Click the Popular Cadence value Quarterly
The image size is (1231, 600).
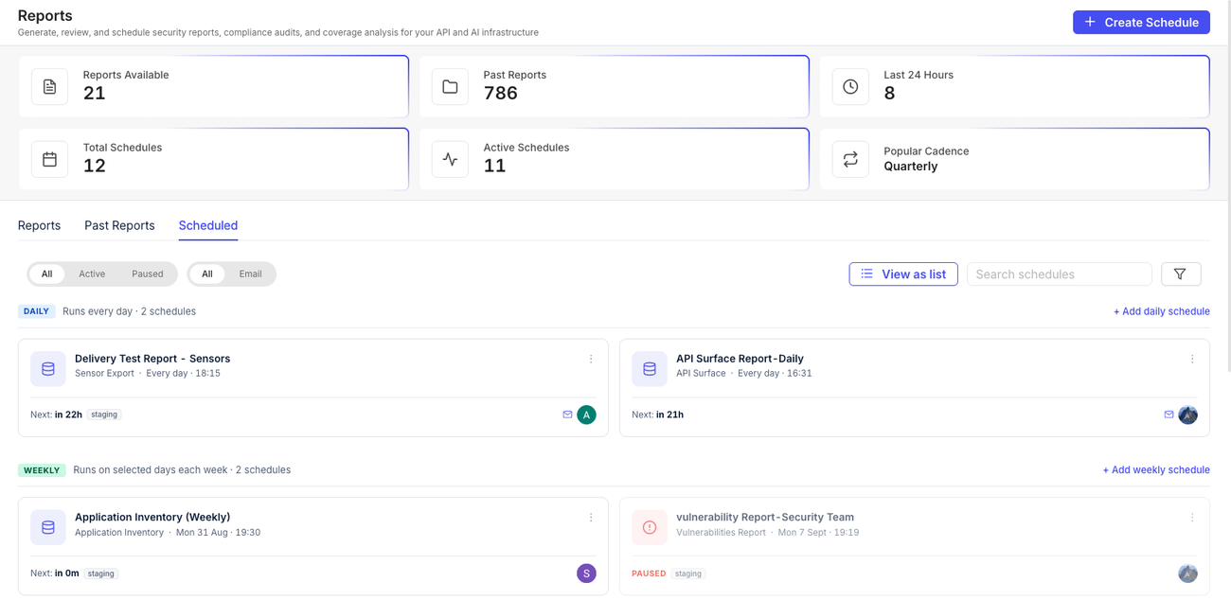point(910,167)
